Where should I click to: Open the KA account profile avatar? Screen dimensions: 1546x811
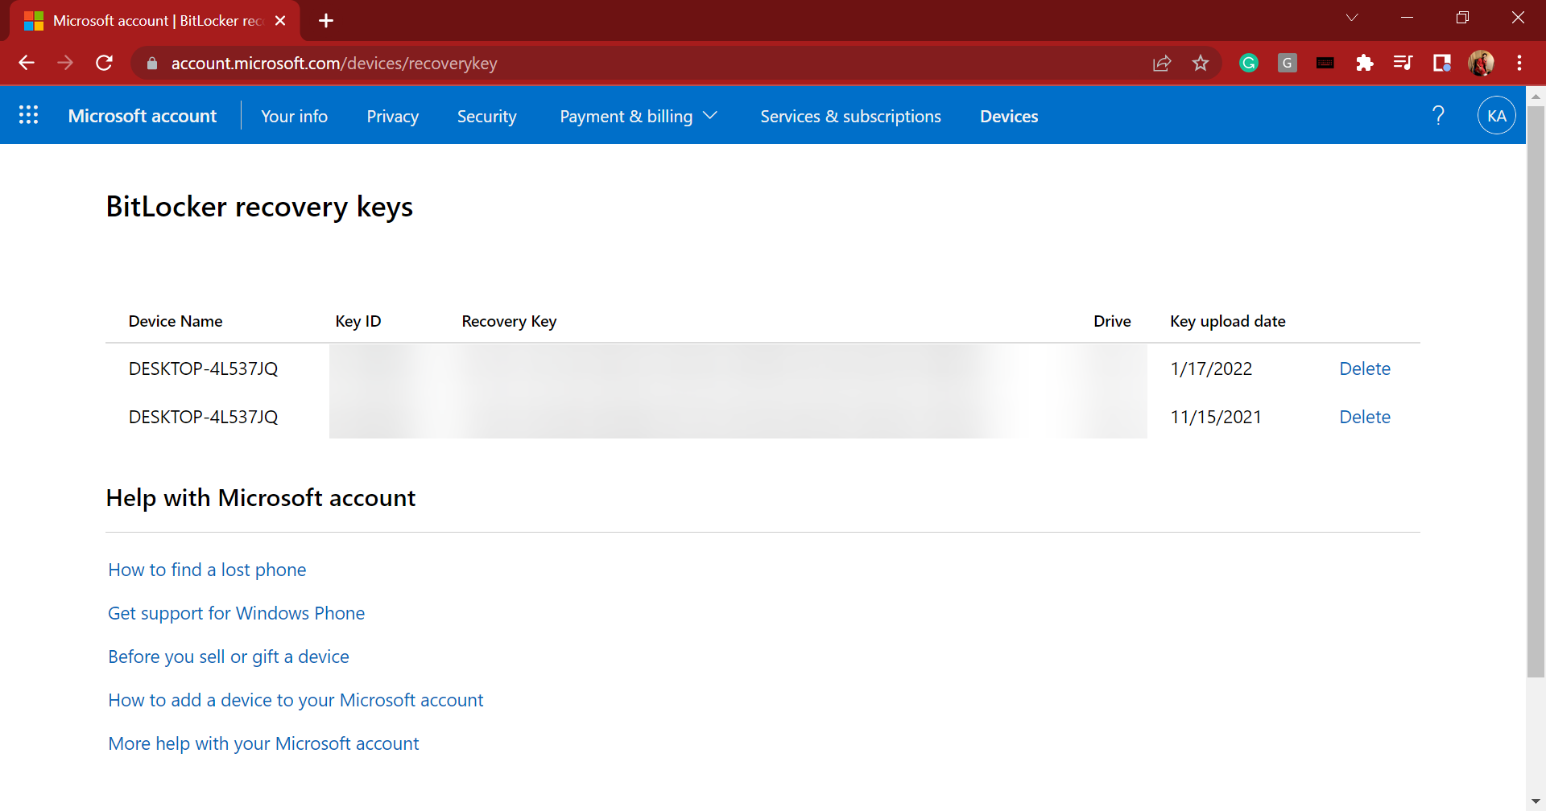1496,115
